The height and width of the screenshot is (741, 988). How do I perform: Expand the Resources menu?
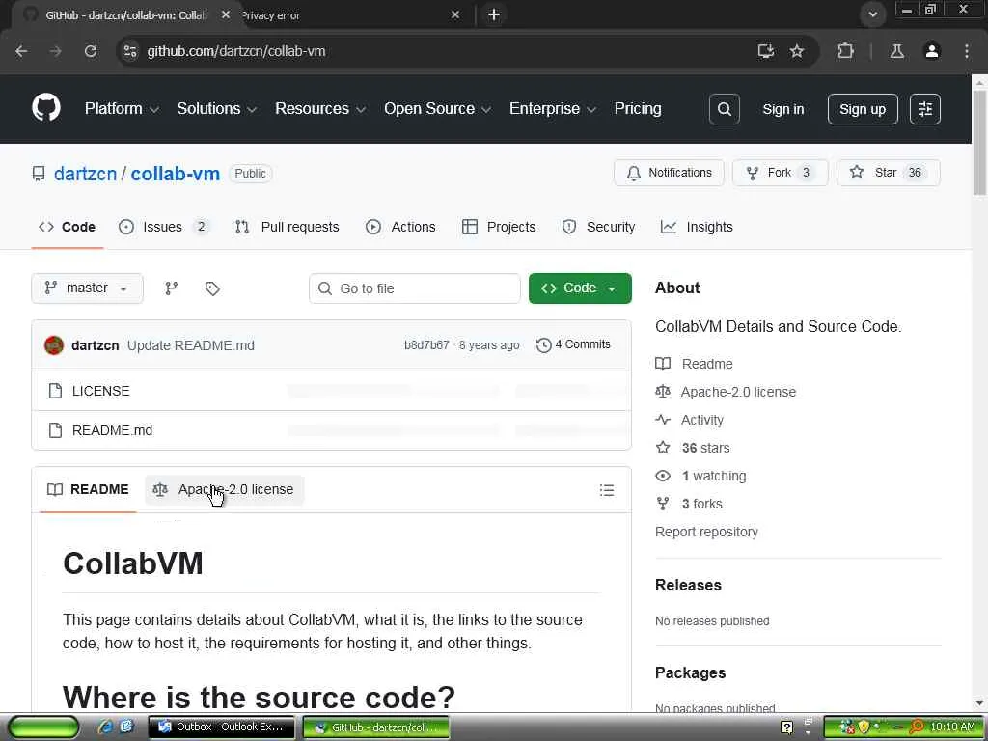(320, 108)
